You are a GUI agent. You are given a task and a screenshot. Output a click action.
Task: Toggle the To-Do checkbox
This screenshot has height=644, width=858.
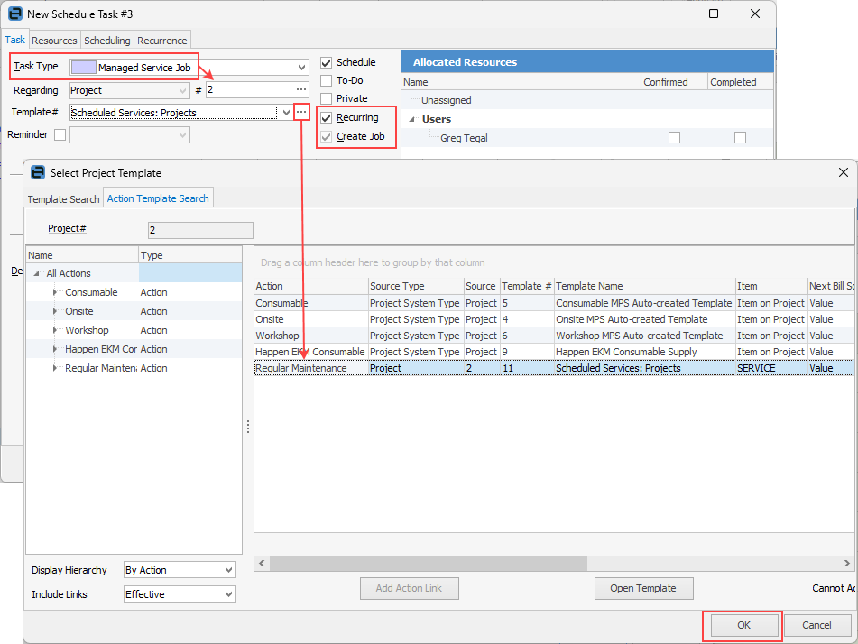coord(327,80)
